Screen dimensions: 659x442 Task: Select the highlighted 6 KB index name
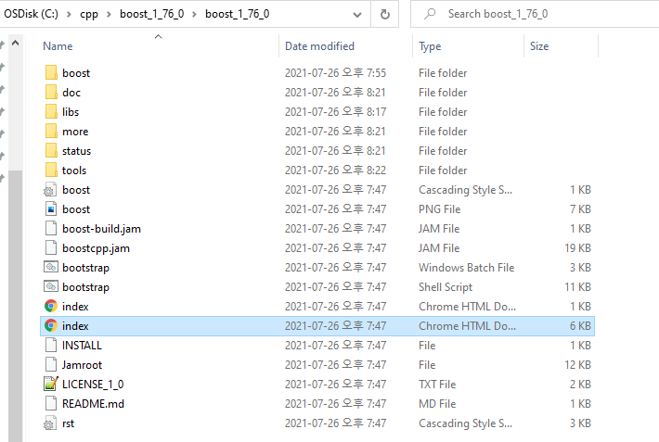click(x=75, y=326)
